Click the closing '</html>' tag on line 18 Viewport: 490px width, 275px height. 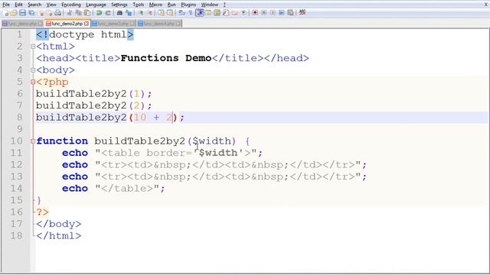tap(59, 236)
